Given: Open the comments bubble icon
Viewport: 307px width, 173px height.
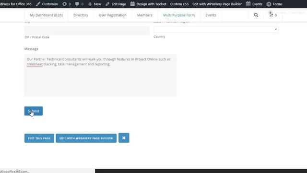Looking at the screenshot, I should point(77,4).
